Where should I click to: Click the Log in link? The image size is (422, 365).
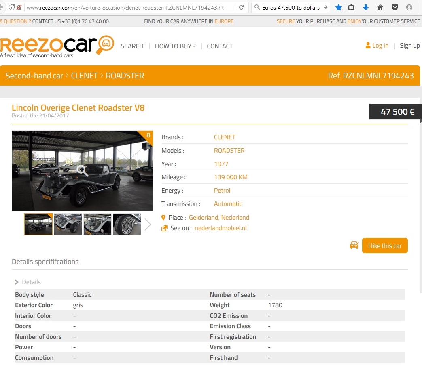pos(380,46)
